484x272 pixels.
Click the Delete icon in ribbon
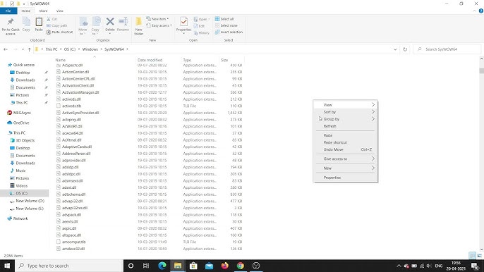pyautogui.click(x=110, y=24)
